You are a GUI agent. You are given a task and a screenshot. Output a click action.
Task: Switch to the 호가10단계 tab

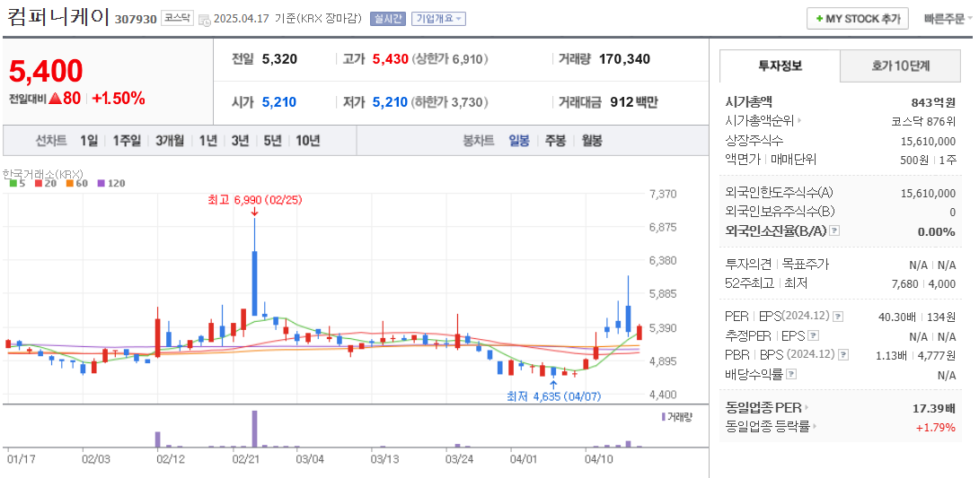click(900, 66)
